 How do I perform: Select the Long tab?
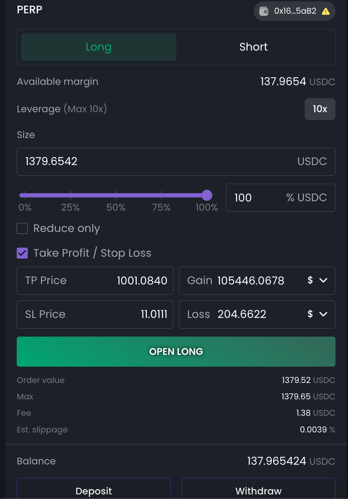tap(99, 47)
